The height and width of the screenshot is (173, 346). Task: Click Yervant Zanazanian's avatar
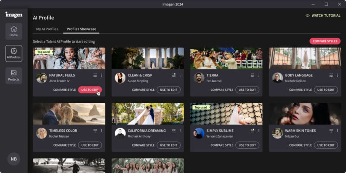tap(199, 133)
